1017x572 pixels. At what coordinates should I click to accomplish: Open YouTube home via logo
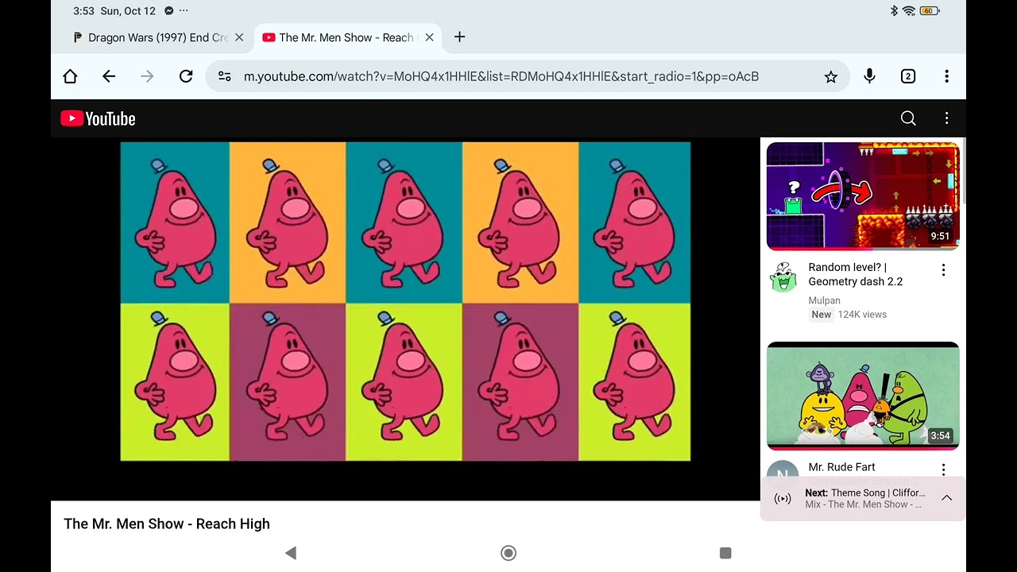tap(99, 118)
